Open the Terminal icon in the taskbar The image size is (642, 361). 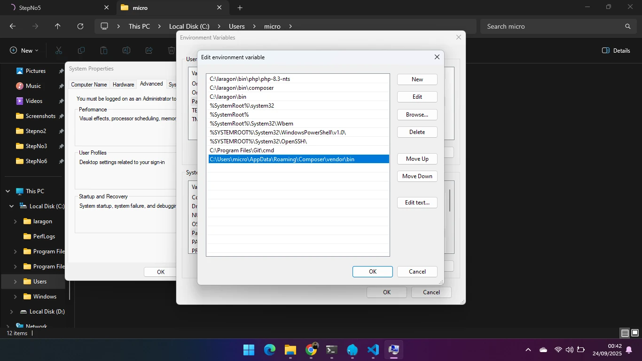pyautogui.click(x=332, y=350)
